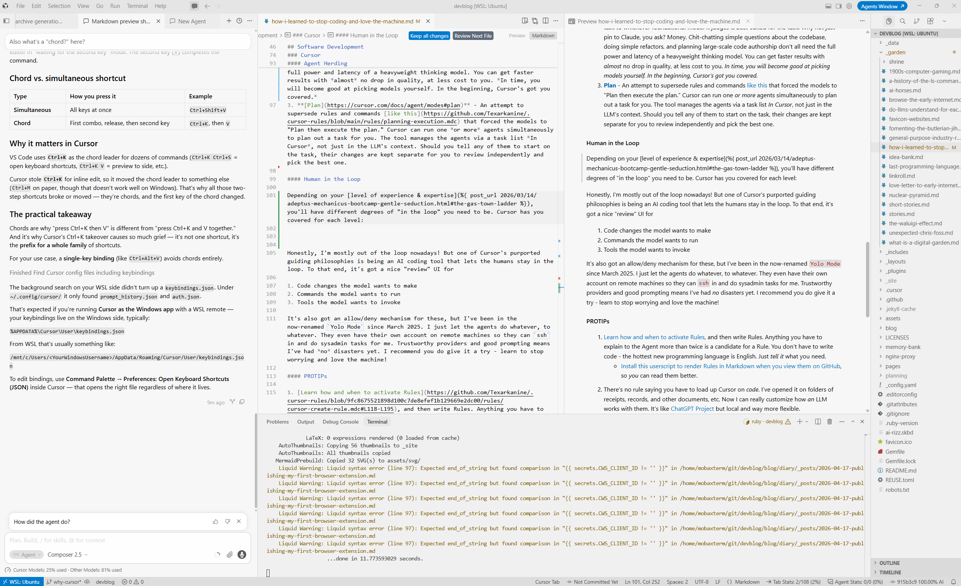Switch to the Debug Console tab
Viewport: 961px width, 586px height.
point(340,422)
